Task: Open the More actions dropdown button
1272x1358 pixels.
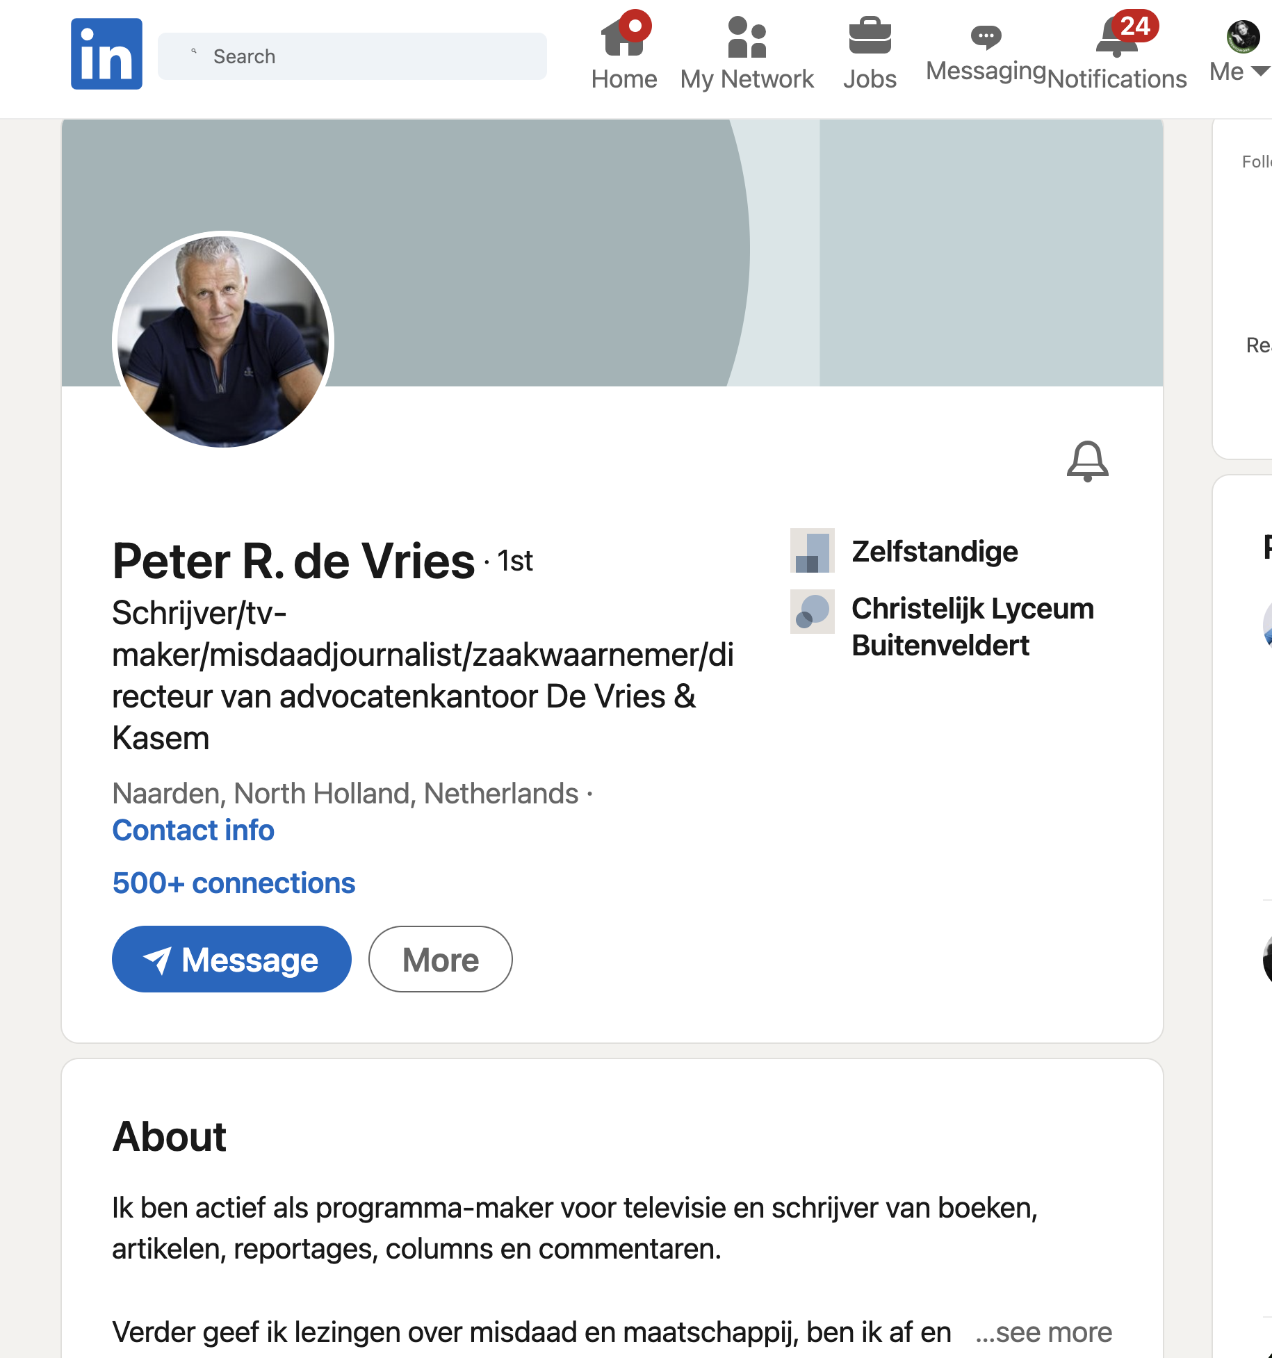Action: [440, 959]
